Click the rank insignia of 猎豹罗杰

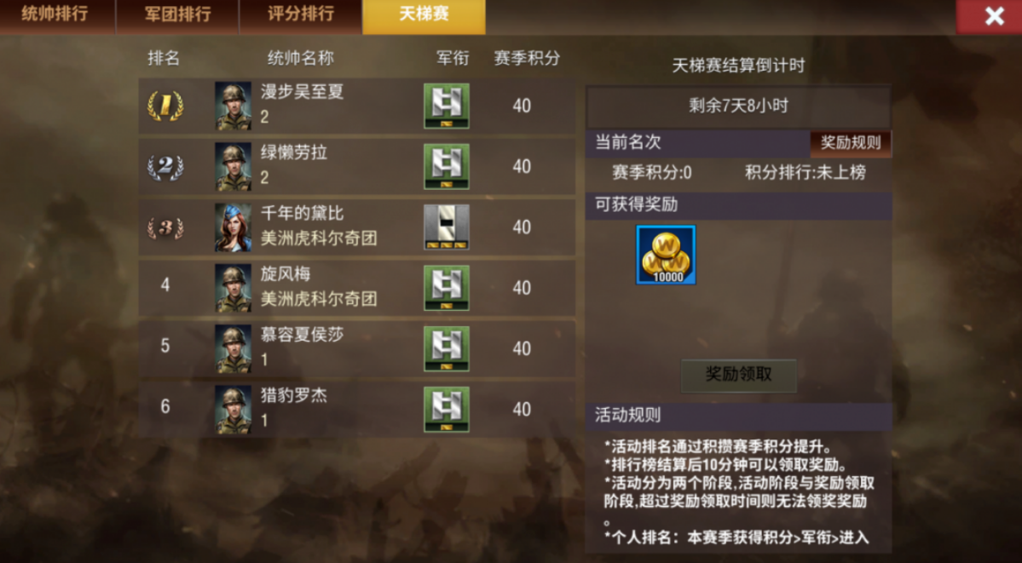[447, 409]
